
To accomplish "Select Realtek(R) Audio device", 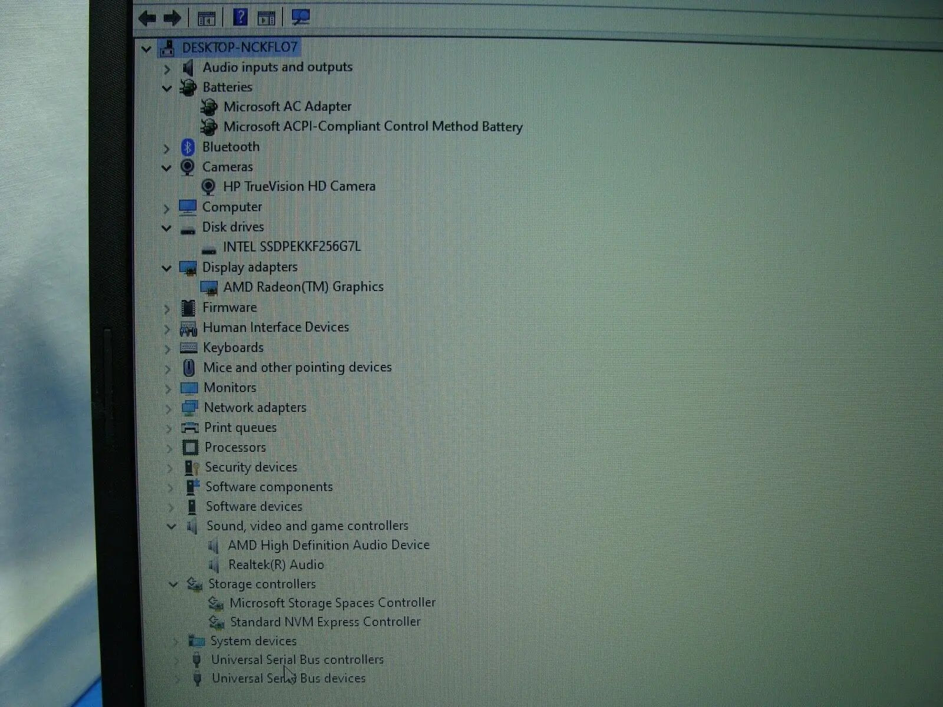I will pyautogui.click(x=276, y=564).
